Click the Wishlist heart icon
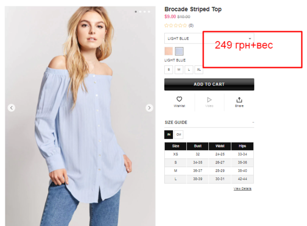The width and height of the screenshot is (307, 226). (x=179, y=99)
